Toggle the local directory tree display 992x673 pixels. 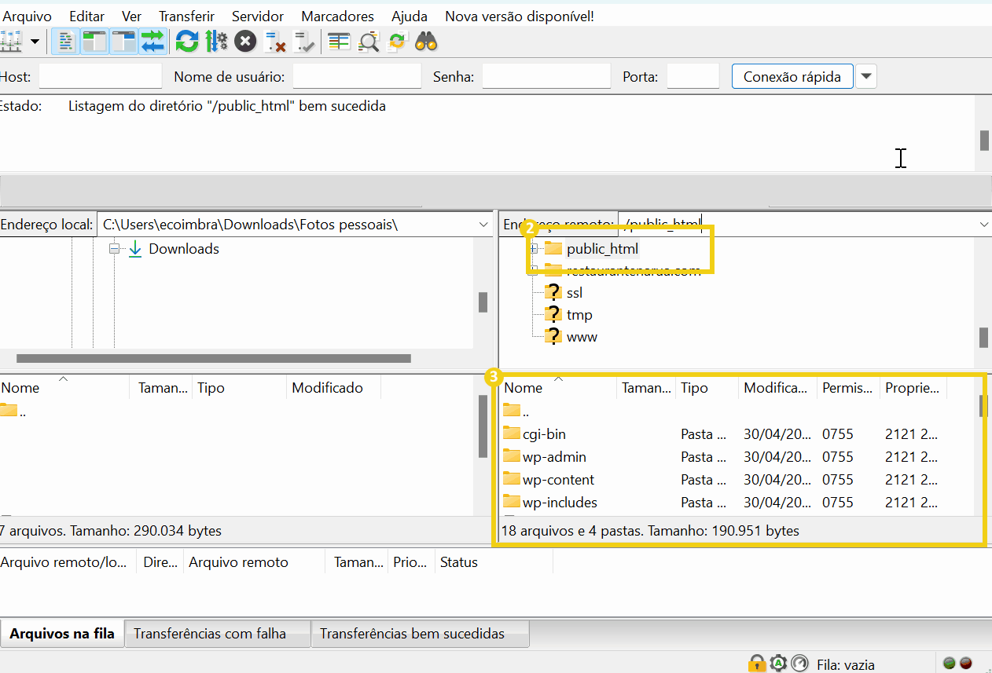point(94,42)
